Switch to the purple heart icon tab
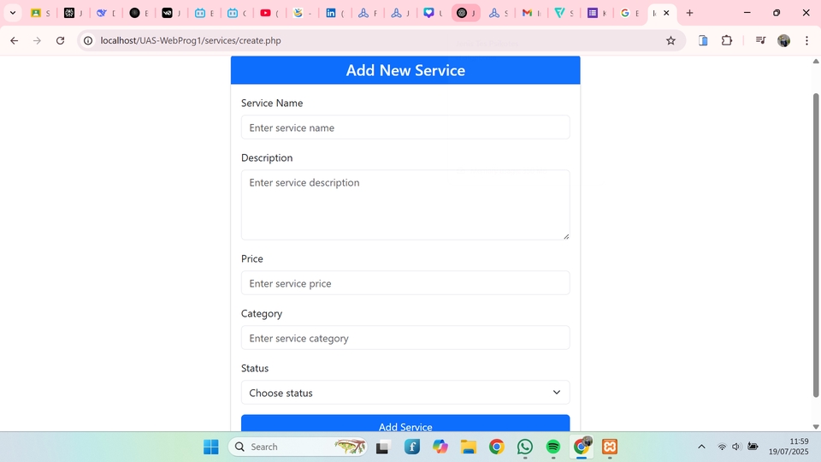 tap(433, 13)
